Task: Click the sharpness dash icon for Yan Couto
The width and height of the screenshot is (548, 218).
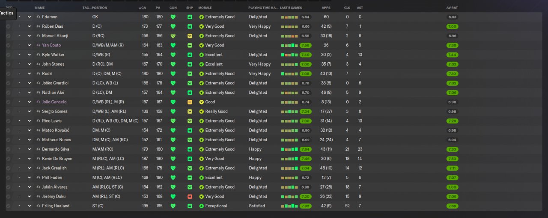Action: [190, 45]
